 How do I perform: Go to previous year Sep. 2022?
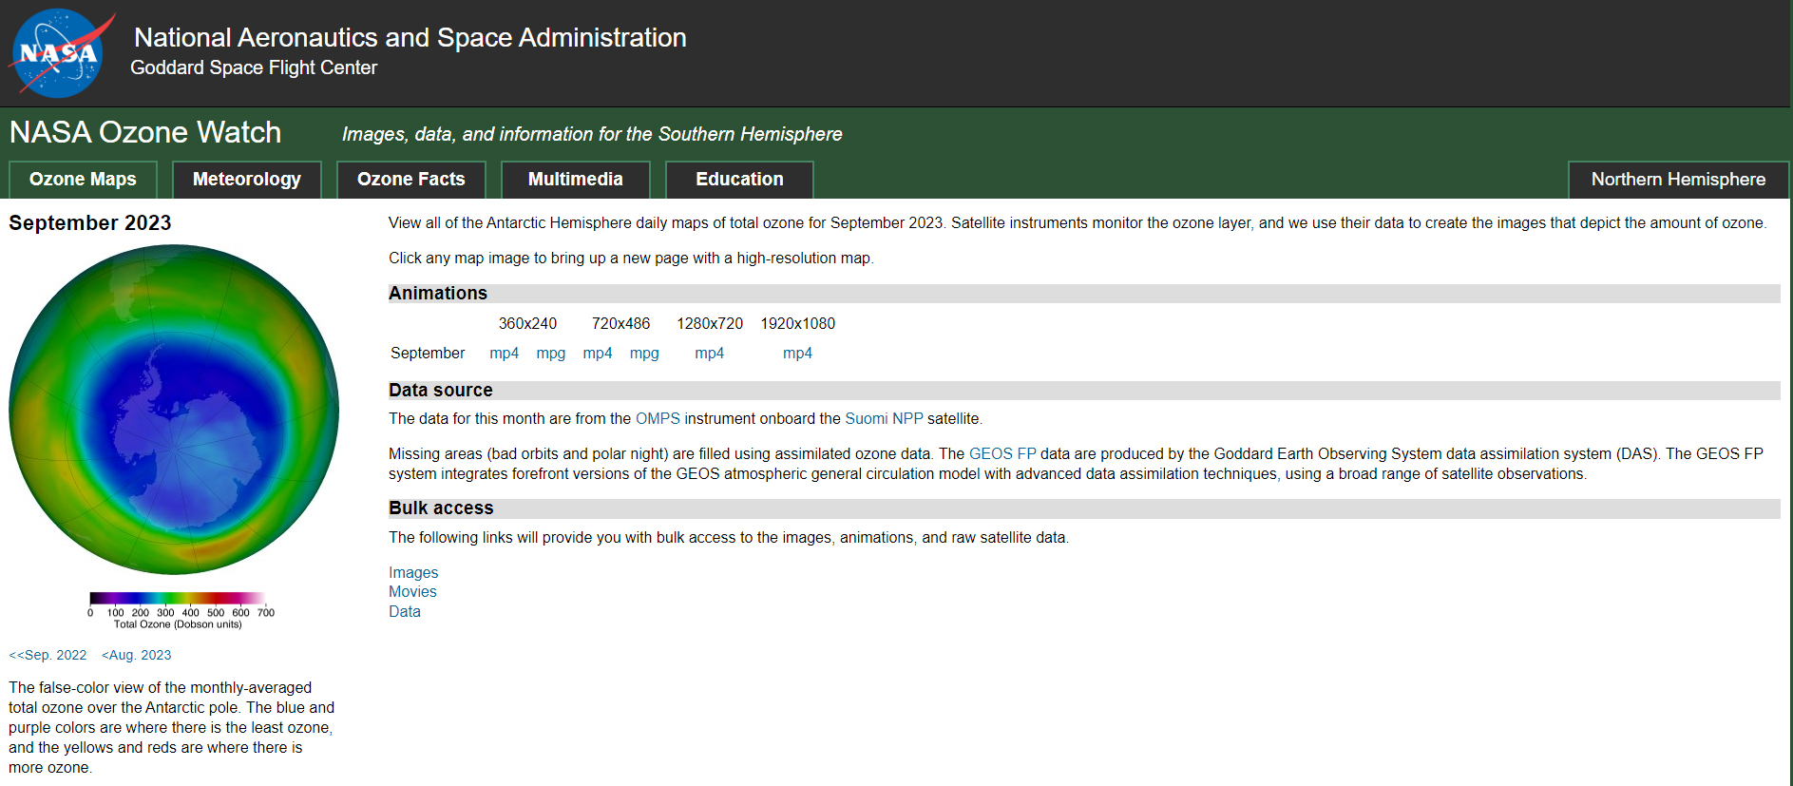pyautogui.click(x=48, y=655)
